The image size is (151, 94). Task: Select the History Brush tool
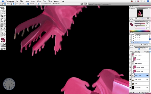pyautogui.click(x=5, y=21)
